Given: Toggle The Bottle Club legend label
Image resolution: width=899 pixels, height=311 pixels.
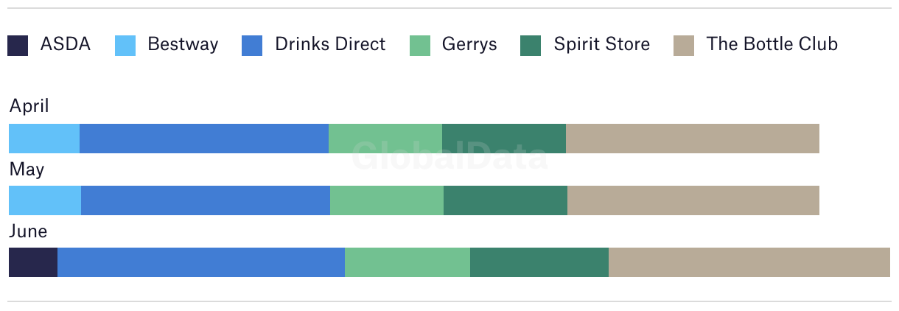Looking at the screenshot, I should 772,44.
